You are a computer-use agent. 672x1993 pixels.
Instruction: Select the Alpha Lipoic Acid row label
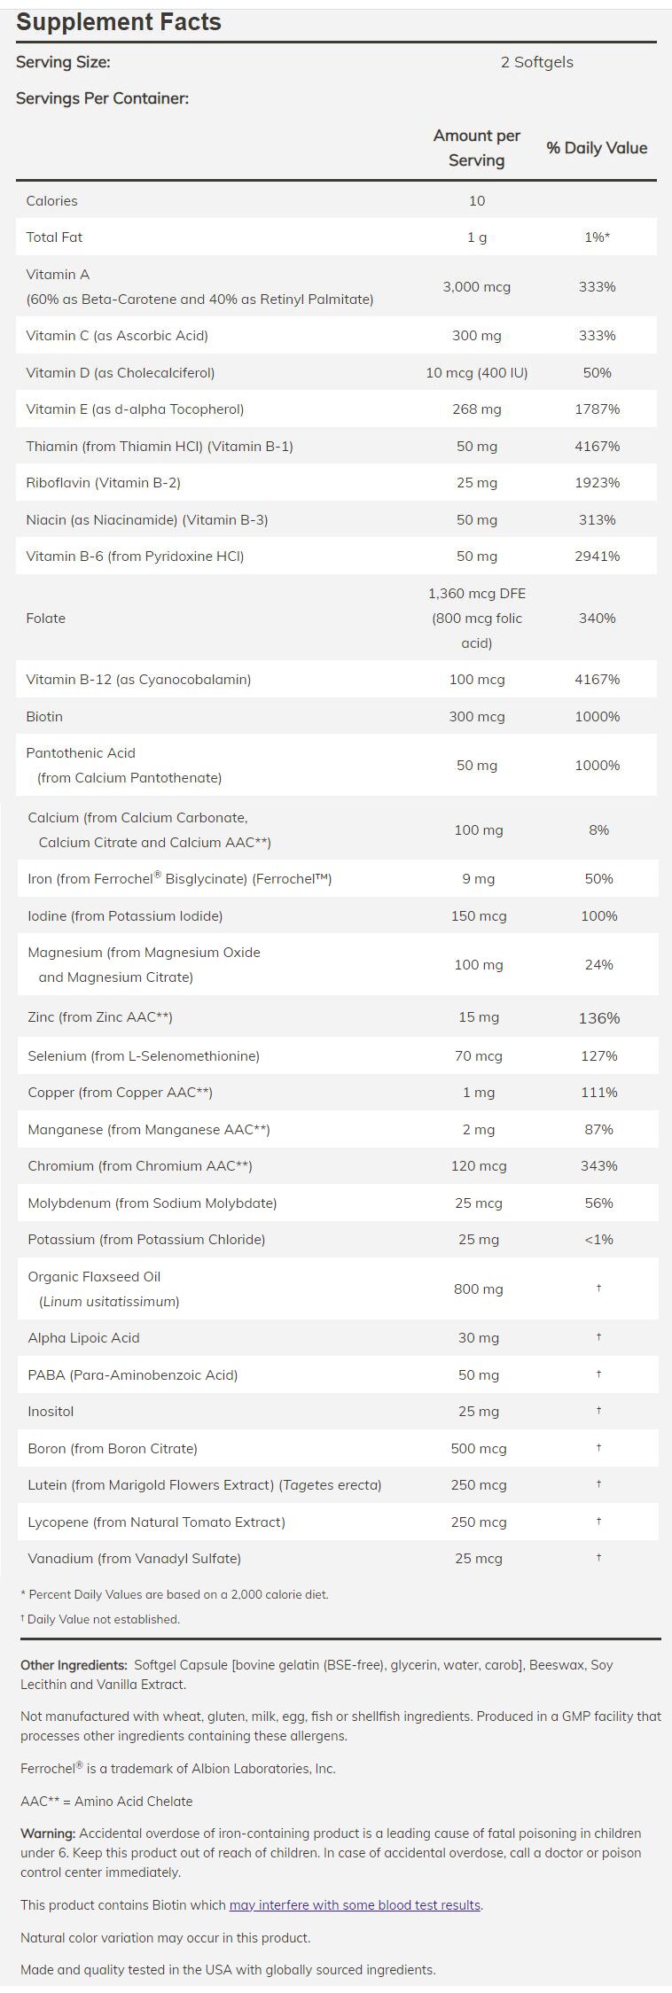(x=83, y=1338)
